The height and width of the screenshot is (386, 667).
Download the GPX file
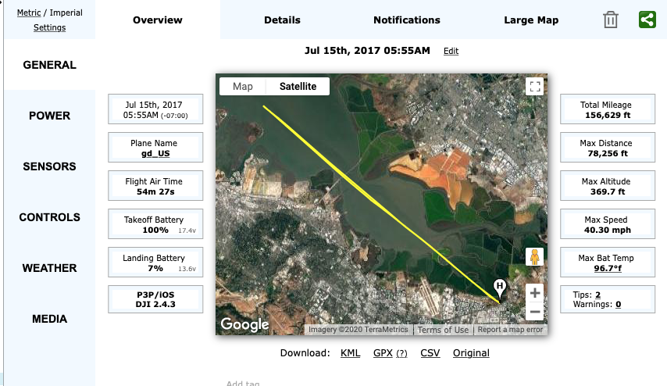tap(383, 353)
